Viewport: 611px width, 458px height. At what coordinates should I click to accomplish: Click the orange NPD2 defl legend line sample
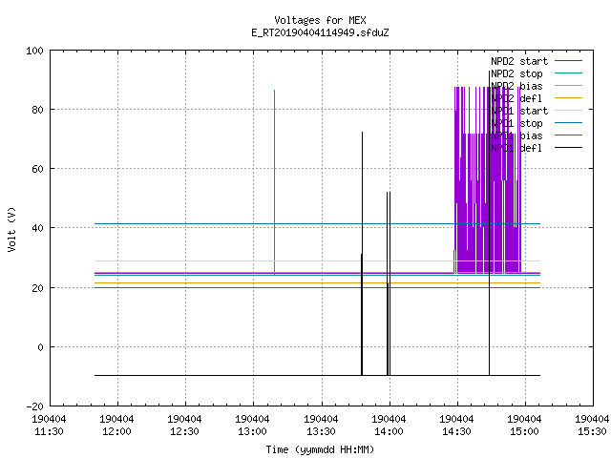[x=569, y=97]
